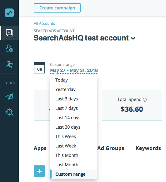Click the Create campaign button
This screenshot has height=182, width=166.
(x=57, y=8)
